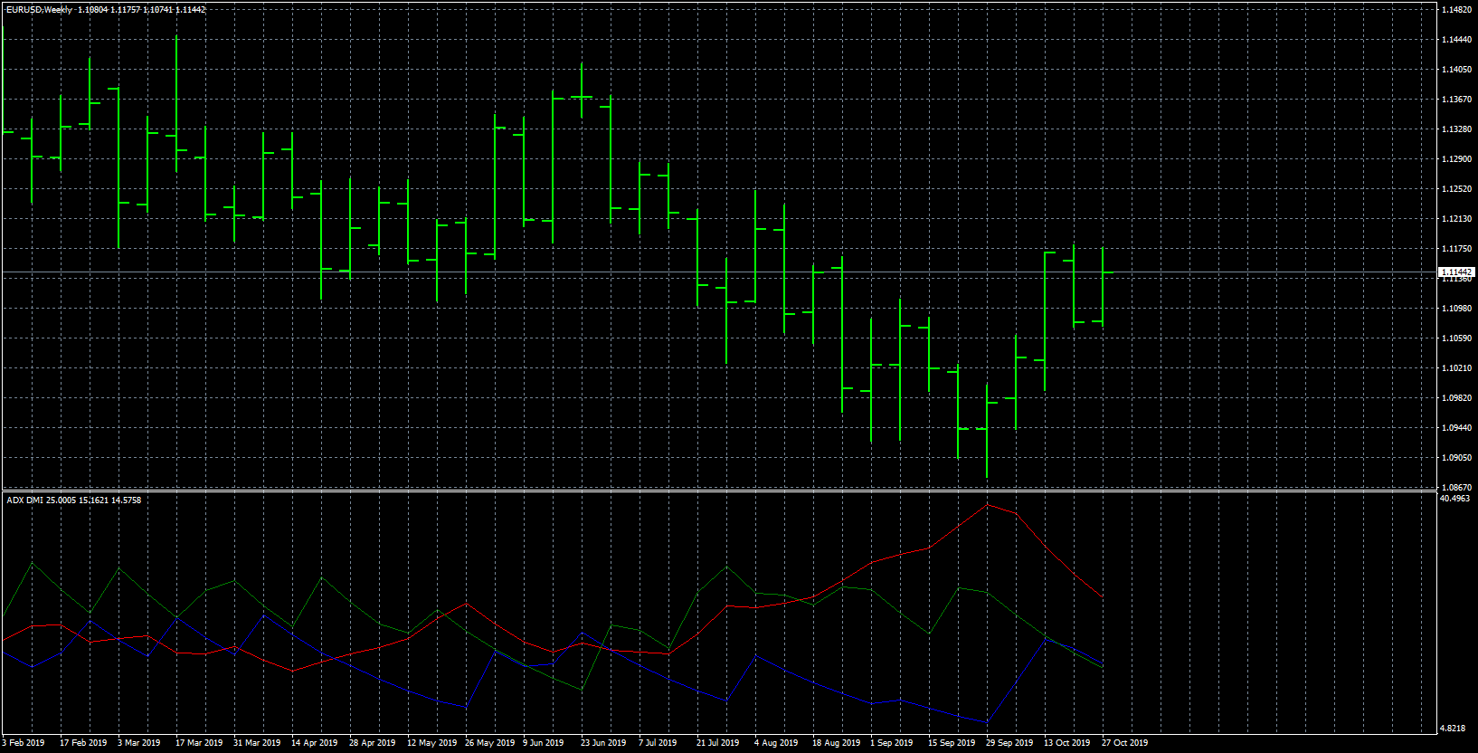Click the 1.14440 price axis label
Image resolution: width=1478 pixels, height=753 pixels.
pos(1455,40)
